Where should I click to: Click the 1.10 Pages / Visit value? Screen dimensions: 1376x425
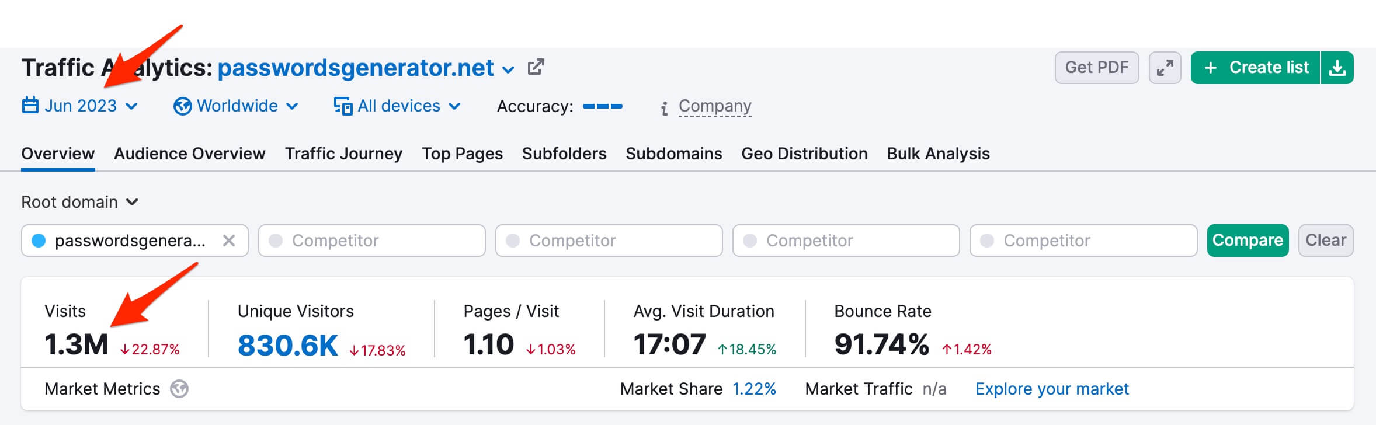pos(488,344)
